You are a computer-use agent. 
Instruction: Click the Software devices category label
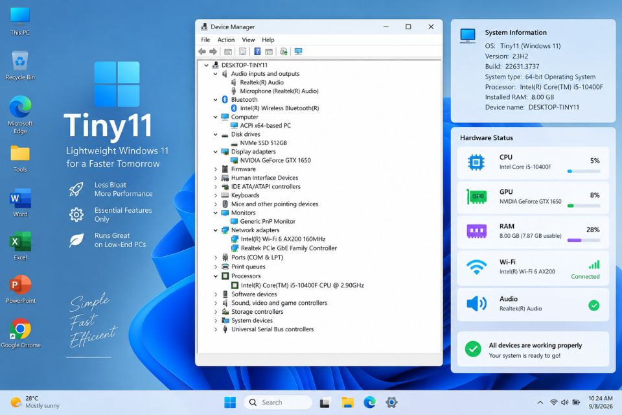(x=254, y=294)
